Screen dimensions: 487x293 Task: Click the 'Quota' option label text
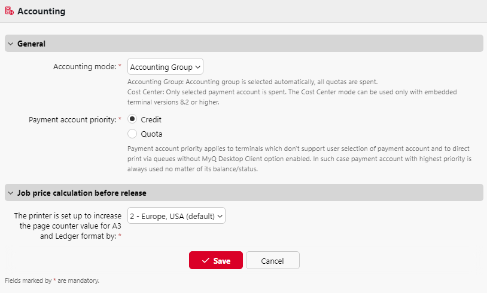151,134
